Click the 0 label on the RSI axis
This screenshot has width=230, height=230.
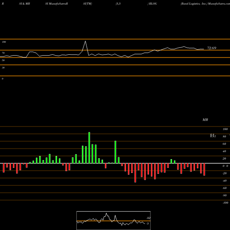(x=2, y=79)
